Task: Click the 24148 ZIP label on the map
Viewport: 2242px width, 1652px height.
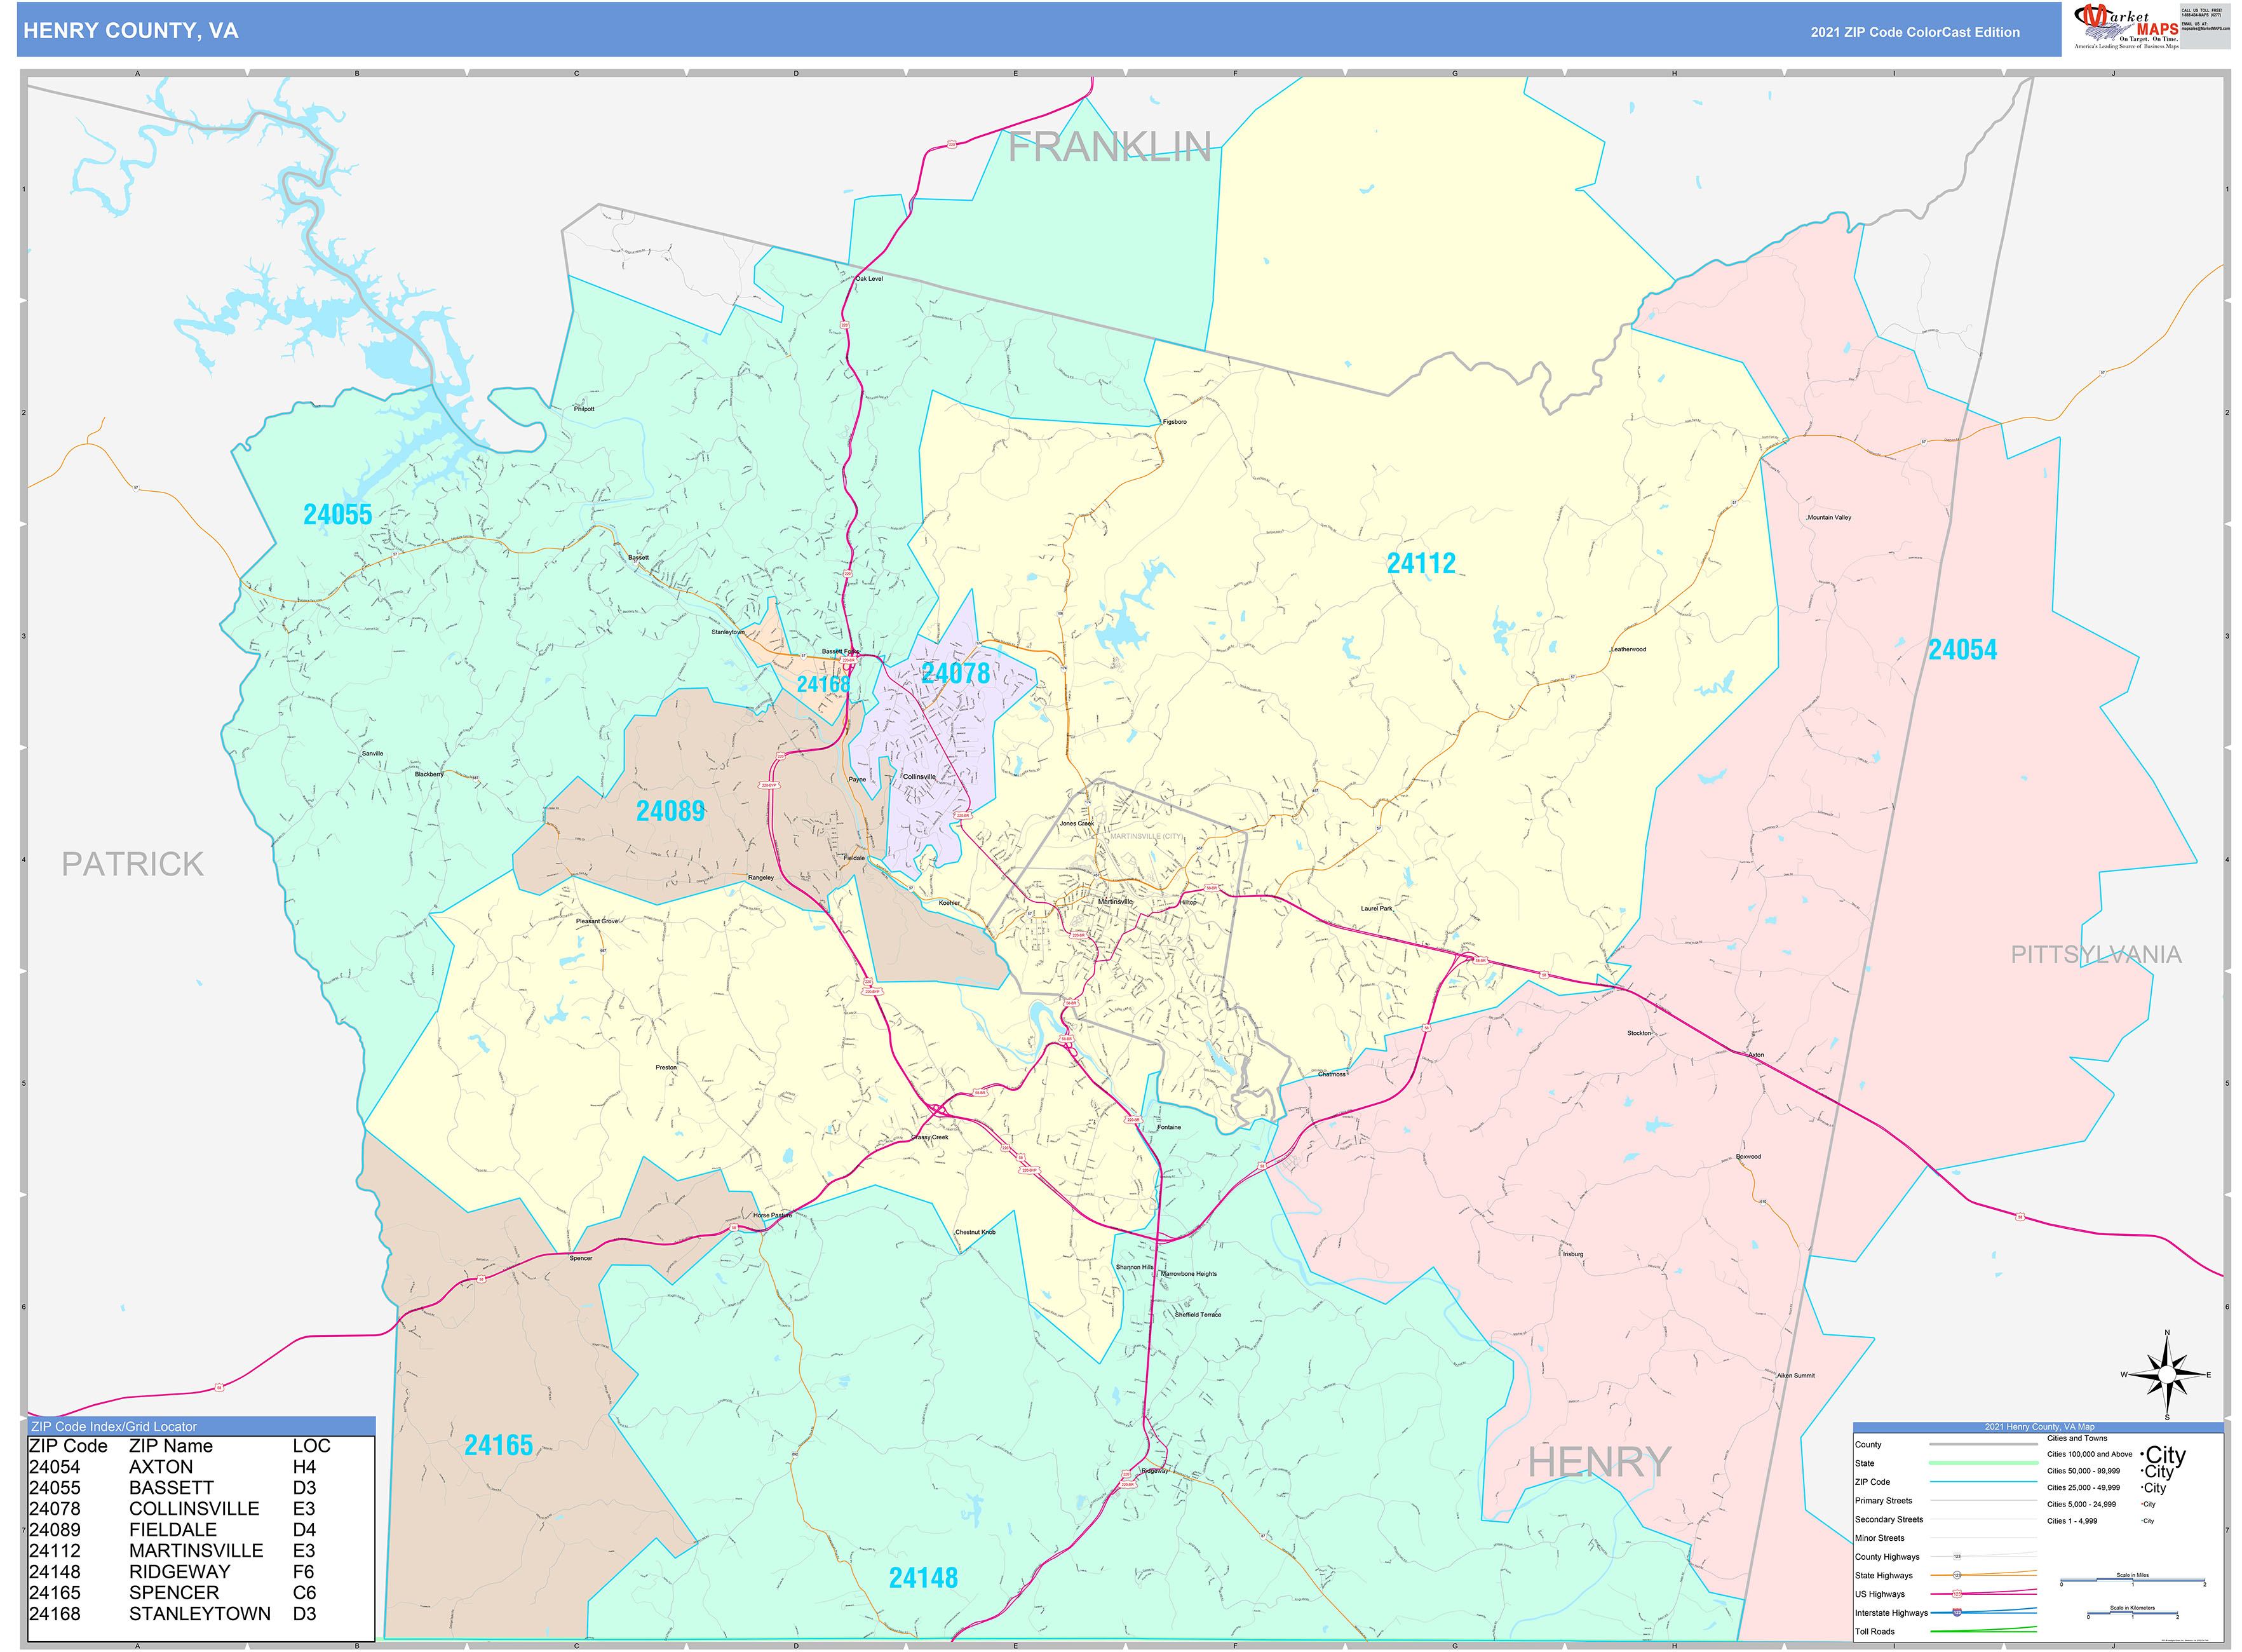Action: tap(923, 1578)
